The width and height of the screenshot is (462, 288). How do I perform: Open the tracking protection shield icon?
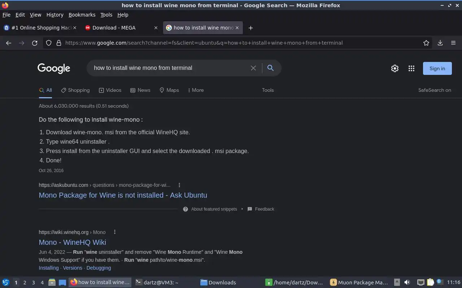[49, 43]
